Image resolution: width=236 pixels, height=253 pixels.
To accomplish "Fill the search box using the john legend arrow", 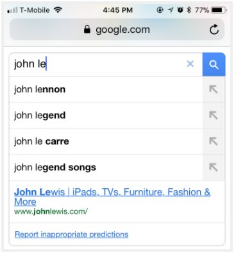I will coord(214,116).
